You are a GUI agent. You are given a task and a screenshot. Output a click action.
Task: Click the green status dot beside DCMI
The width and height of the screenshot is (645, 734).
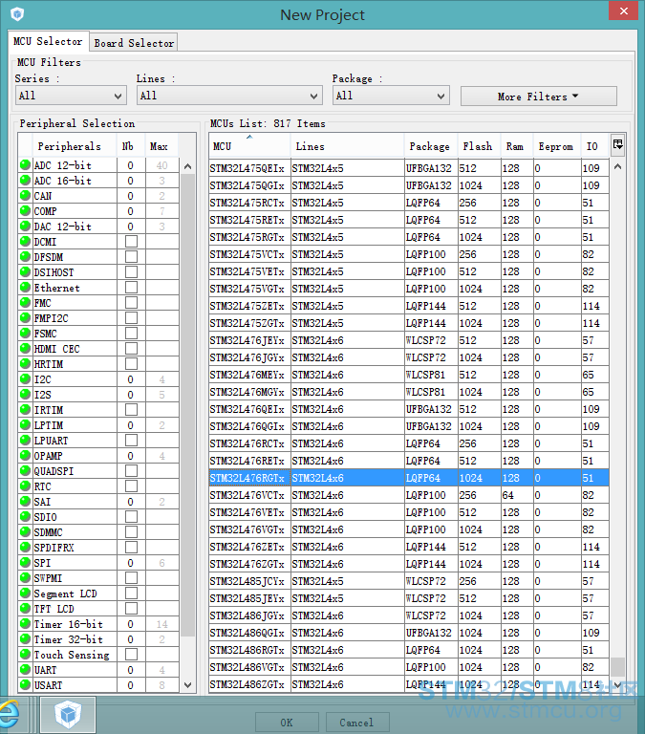tap(25, 241)
